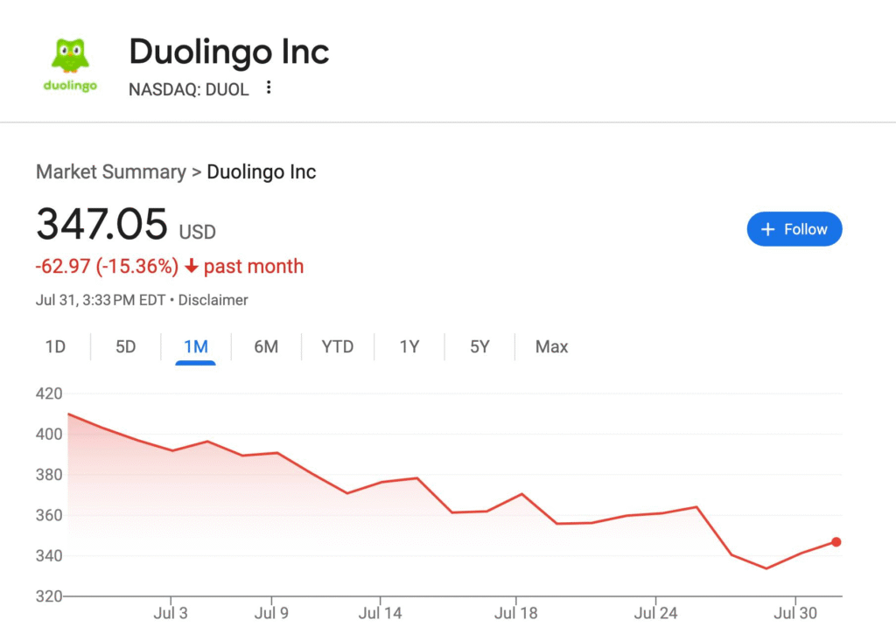The image size is (896, 634).
Task: Click the Jul 14 date on chart axis
Action: click(380, 613)
